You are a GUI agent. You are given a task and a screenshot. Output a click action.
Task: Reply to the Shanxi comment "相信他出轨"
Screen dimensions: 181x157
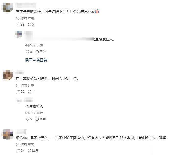coord(40,119)
